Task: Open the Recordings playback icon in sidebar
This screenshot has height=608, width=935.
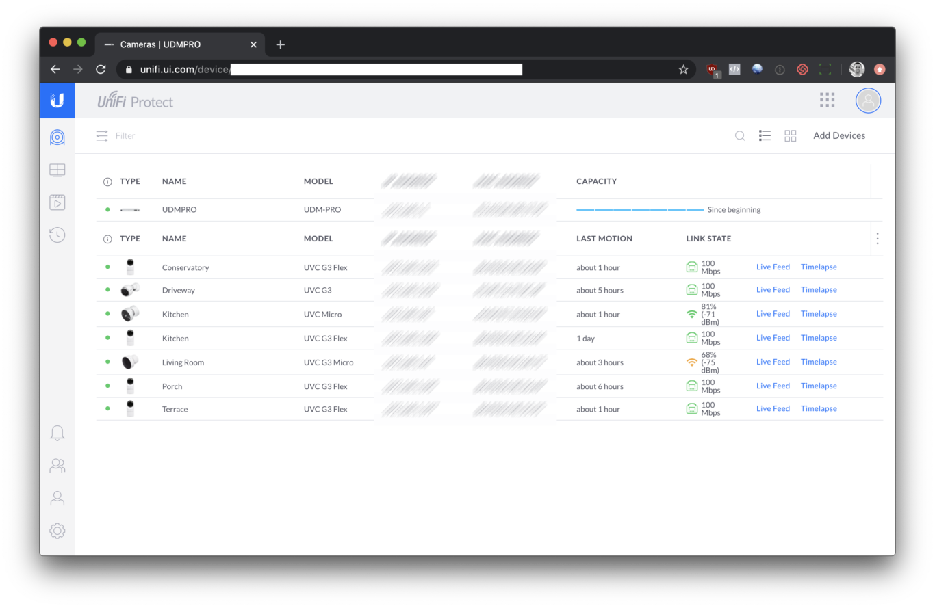Action: click(x=57, y=202)
